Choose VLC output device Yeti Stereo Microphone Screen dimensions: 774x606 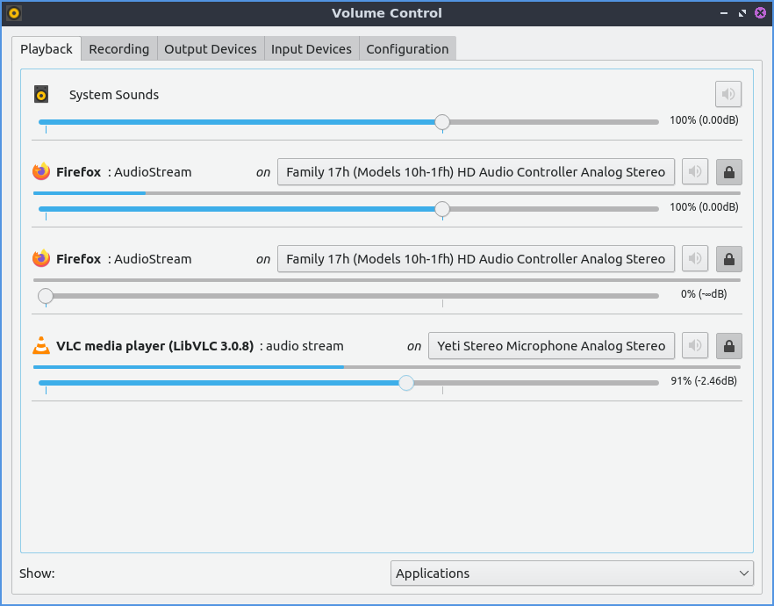tap(551, 346)
